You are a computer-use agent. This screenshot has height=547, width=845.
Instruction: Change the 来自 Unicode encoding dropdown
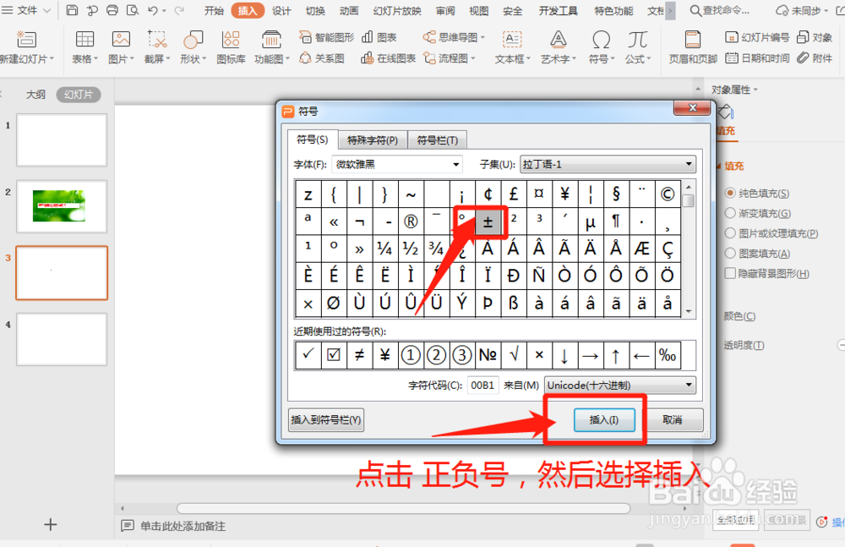(x=619, y=385)
